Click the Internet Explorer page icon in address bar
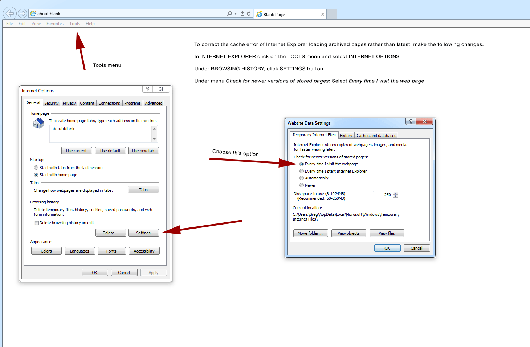The width and height of the screenshot is (530, 347). 33,13
